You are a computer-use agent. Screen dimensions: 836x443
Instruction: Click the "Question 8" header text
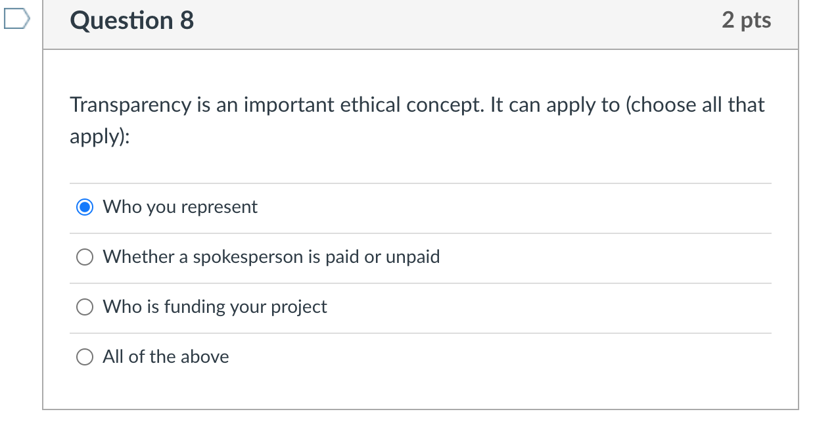point(131,20)
